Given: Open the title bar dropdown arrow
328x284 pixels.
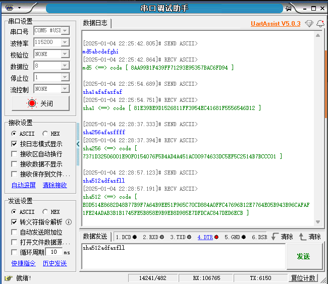Looking at the screenshot, I should click(20, 8).
